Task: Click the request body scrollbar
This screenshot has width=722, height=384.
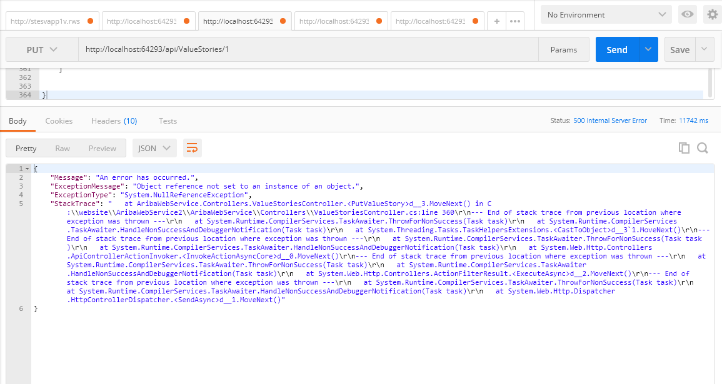Action: (x=711, y=83)
